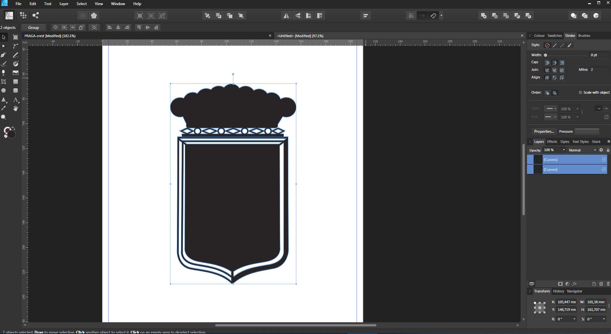This screenshot has width=611, height=334.
Task: Toggle visibility of the first Curves layer
Action: click(x=604, y=160)
